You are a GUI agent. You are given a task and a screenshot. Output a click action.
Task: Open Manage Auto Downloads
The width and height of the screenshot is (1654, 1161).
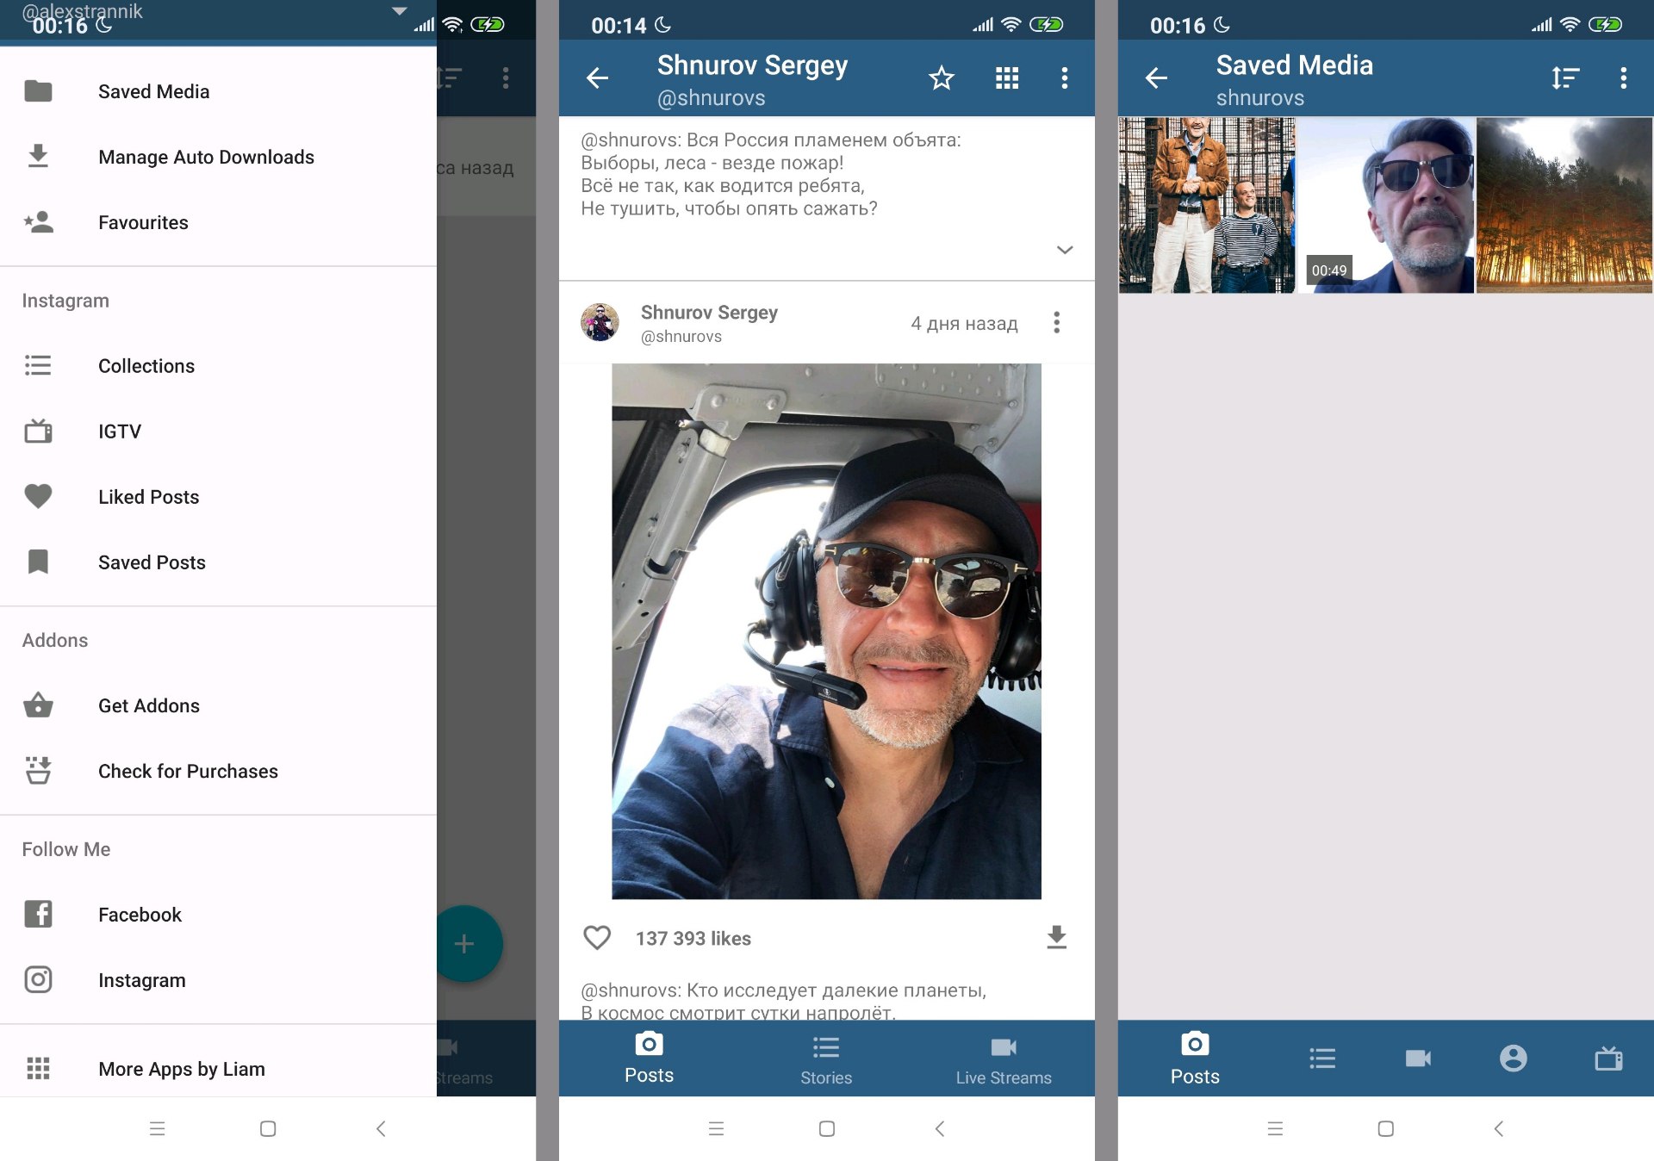click(x=218, y=157)
